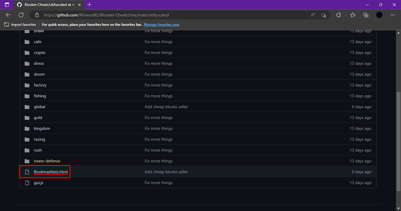Open the Bookmarklets.html file link
401x211 pixels.
(51, 172)
